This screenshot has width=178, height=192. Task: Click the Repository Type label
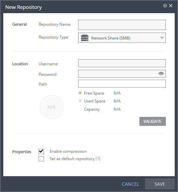pos(53,37)
